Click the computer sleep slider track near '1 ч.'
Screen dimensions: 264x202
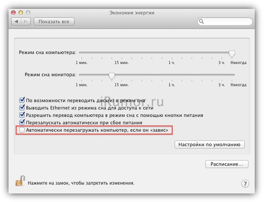pos(172,53)
